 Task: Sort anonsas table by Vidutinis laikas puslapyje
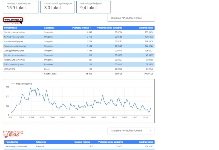pyautogui.click(x=110, y=28)
